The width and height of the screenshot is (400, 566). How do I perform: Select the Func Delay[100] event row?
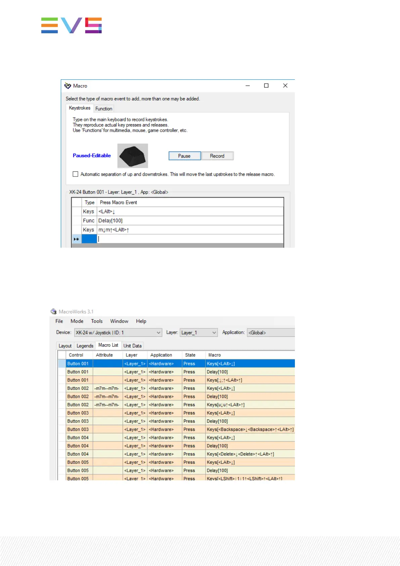pos(178,220)
